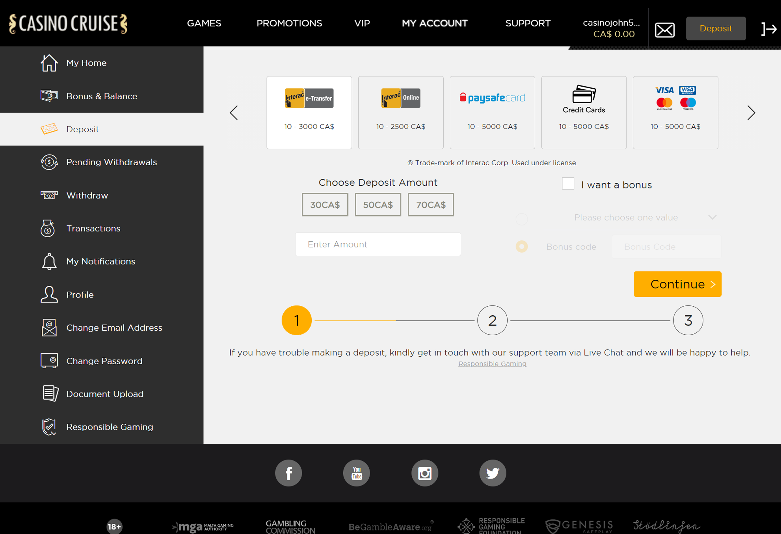Click the CA$ 0.00 balance
Screen dimensions: 781x534
[614, 34]
